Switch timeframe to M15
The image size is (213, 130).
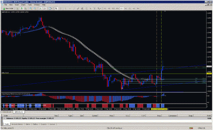pos(113,9)
